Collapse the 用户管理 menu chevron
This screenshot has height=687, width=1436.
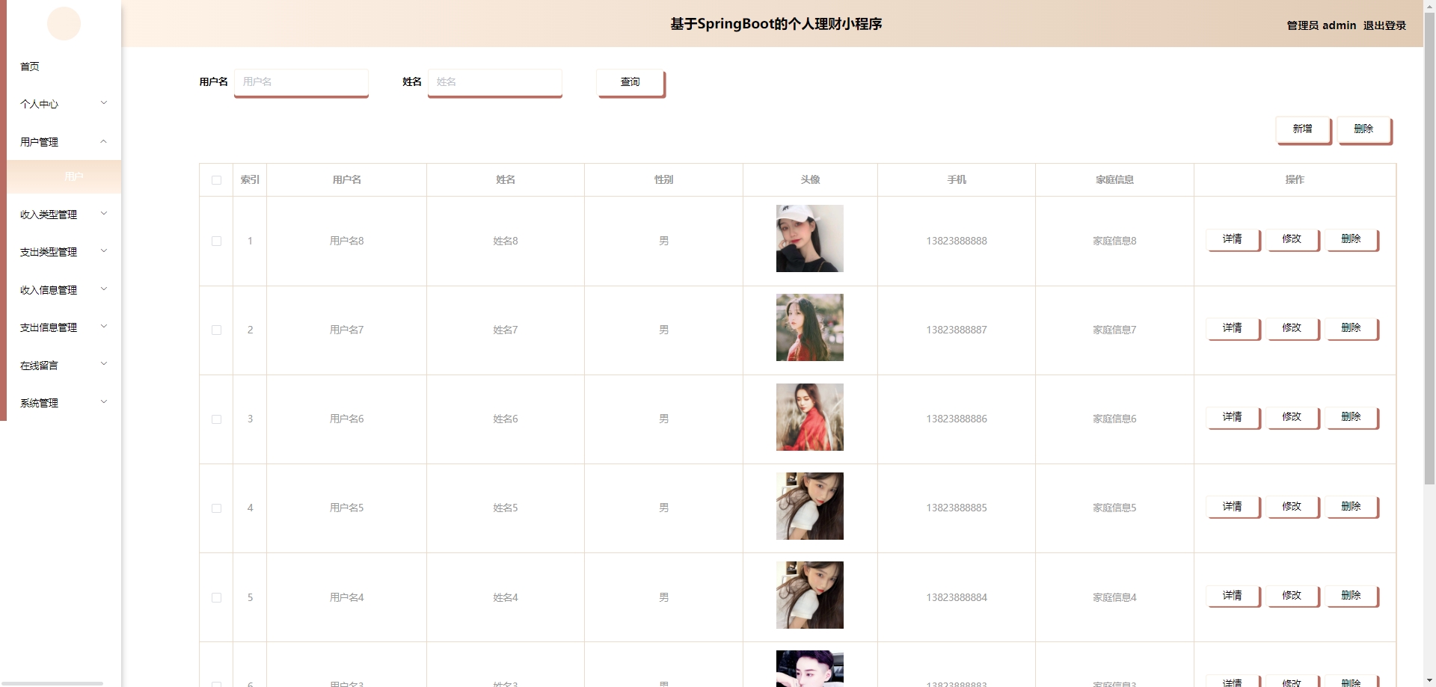[104, 141]
